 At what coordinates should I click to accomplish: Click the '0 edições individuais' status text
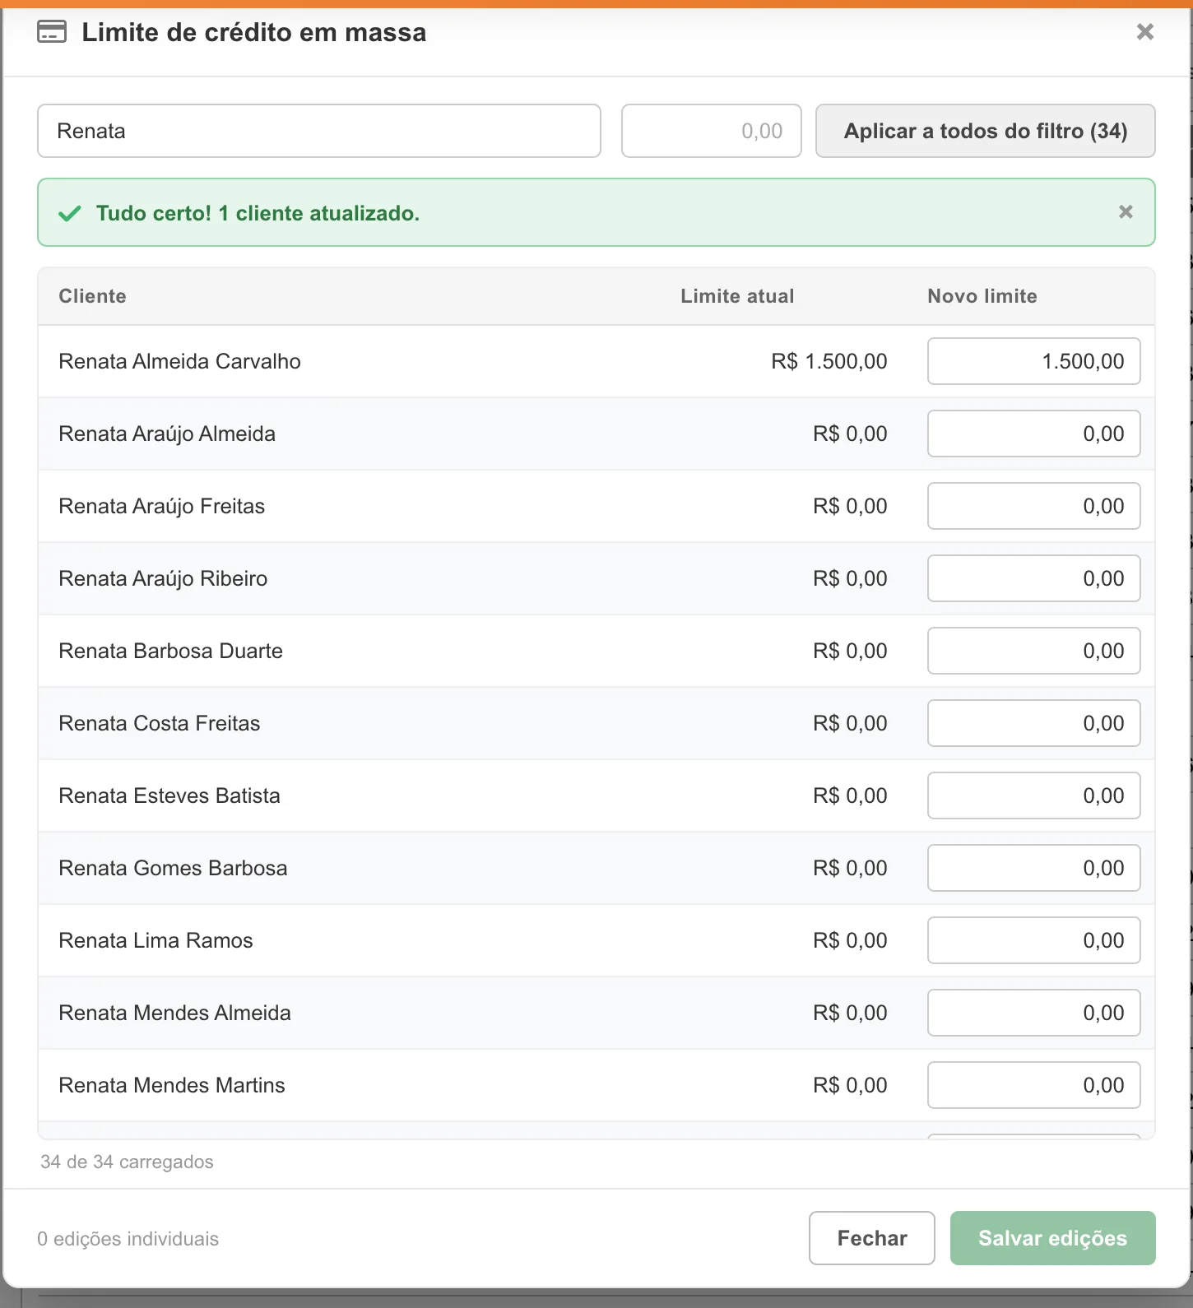[128, 1239]
